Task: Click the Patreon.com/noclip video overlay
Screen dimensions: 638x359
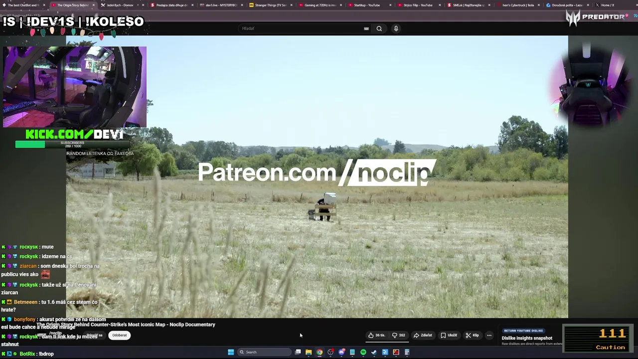Action: [317, 173]
